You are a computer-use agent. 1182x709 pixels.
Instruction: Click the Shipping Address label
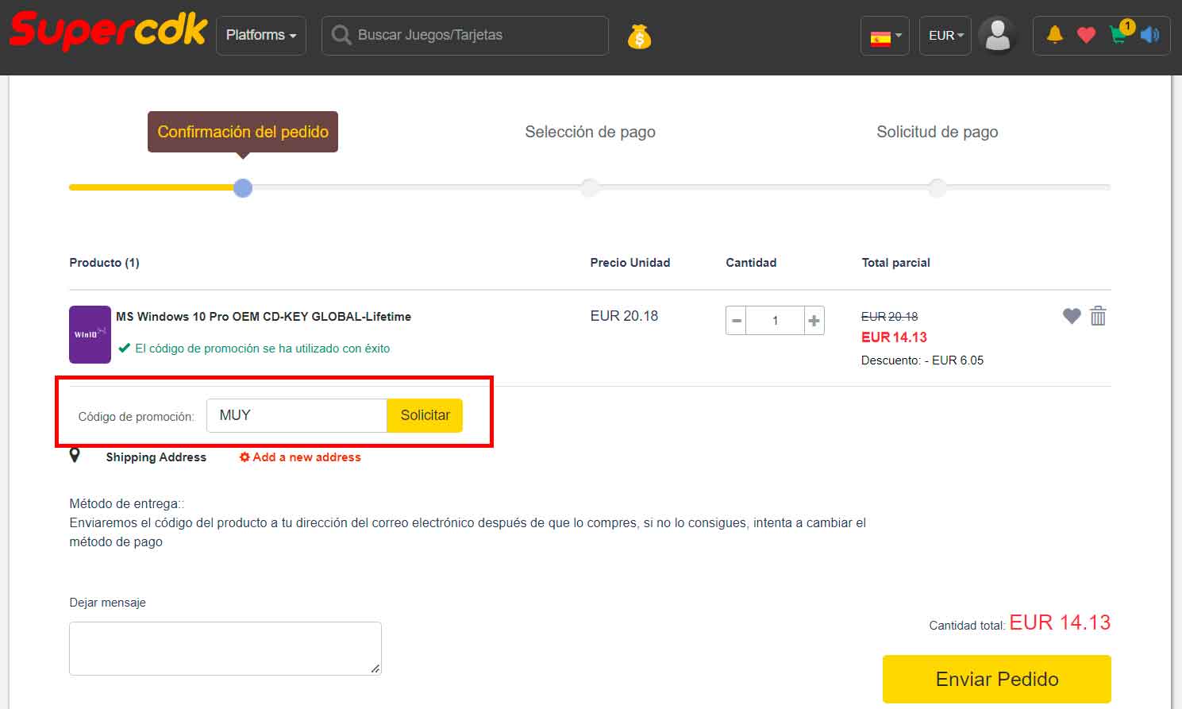pyautogui.click(x=156, y=457)
